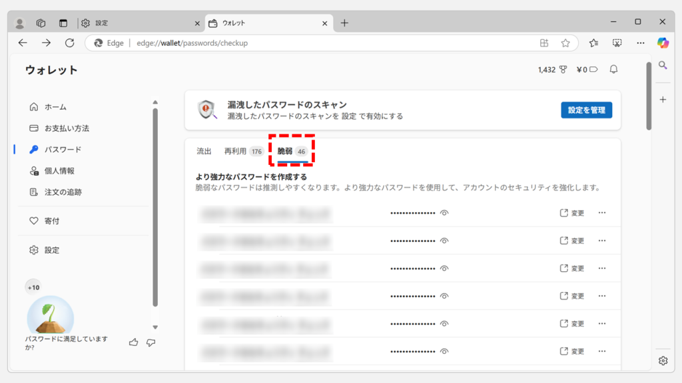
Task: Switch to the 設定 browser tab
Action: (x=139, y=23)
